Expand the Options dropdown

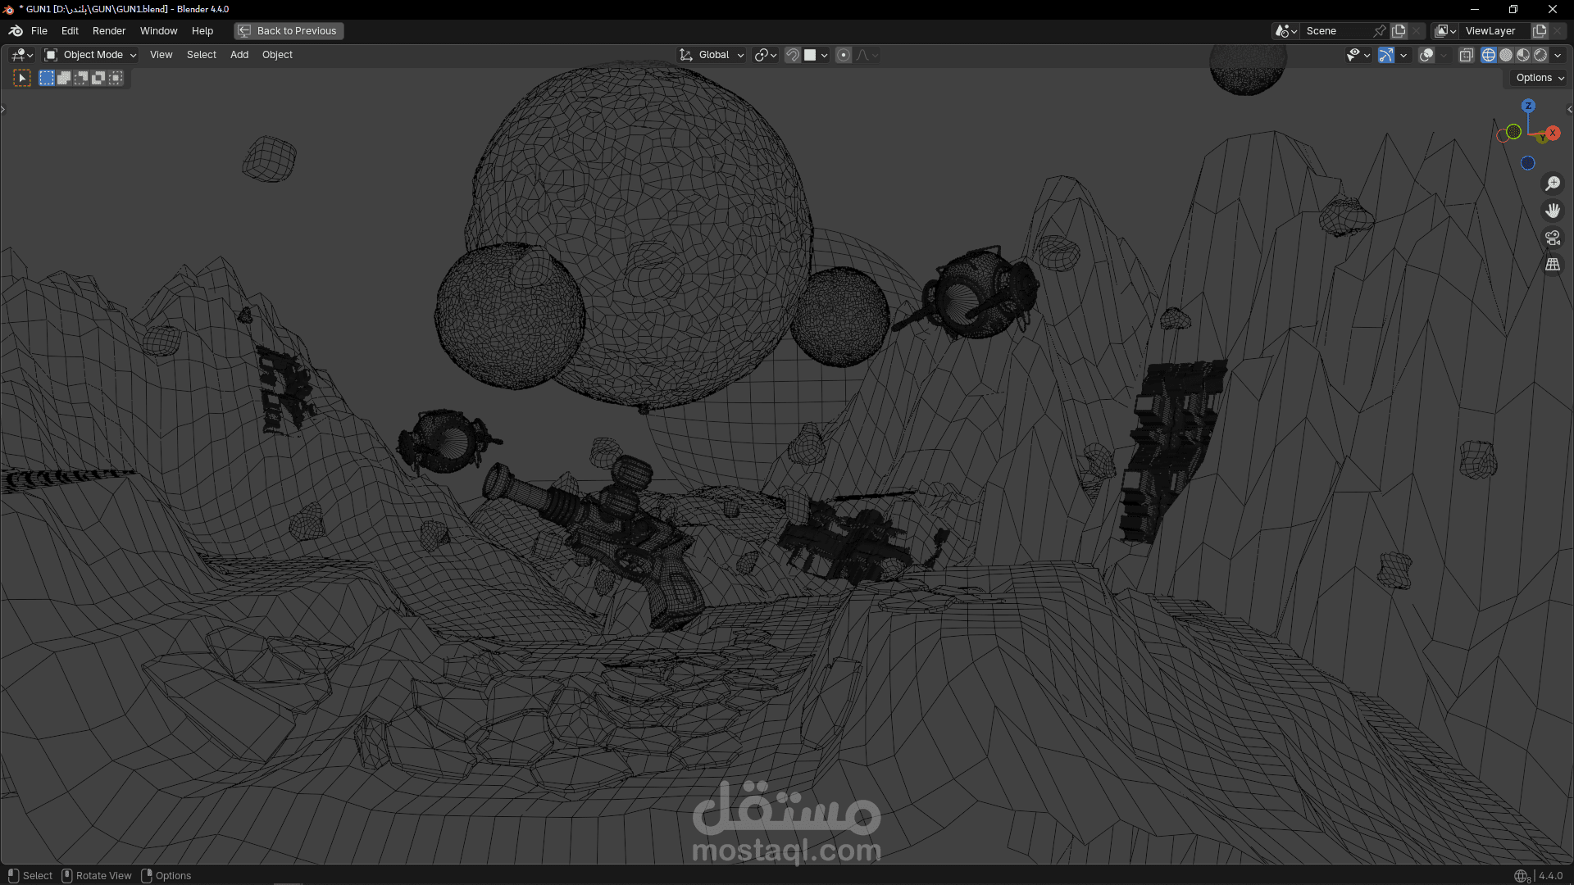(x=1540, y=78)
